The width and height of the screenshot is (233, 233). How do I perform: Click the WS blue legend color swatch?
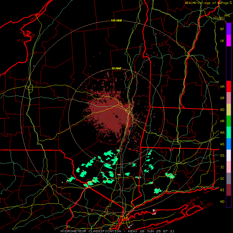[229, 144]
